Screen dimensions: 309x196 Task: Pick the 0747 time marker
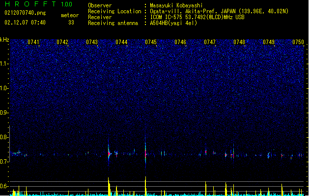(210, 42)
